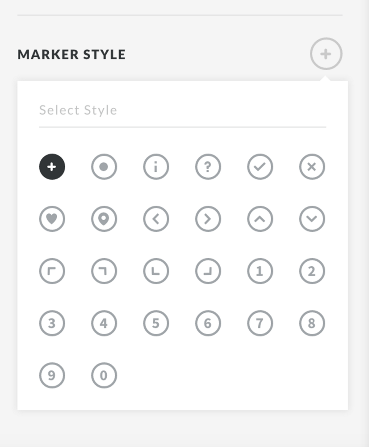Select the number 0 marker style
Viewport: 369px width, 447px height.
point(104,375)
